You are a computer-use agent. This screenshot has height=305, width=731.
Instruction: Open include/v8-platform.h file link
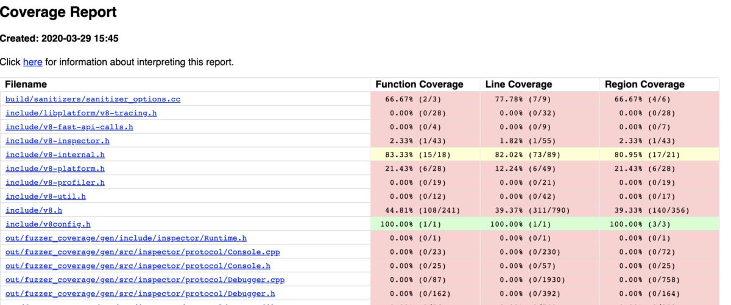click(55, 169)
